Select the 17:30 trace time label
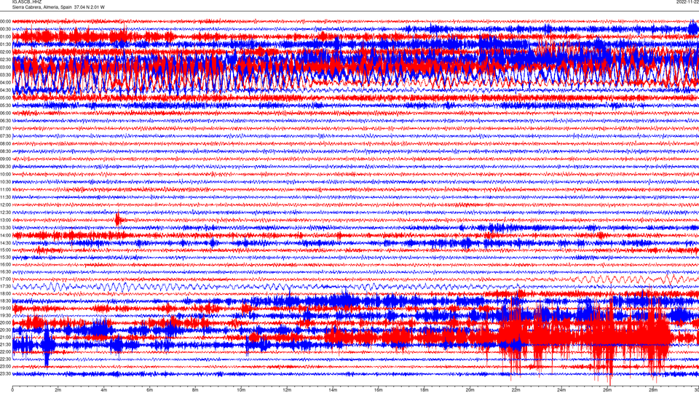The height and width of the screenshot is (393, 699). (5, 287)
